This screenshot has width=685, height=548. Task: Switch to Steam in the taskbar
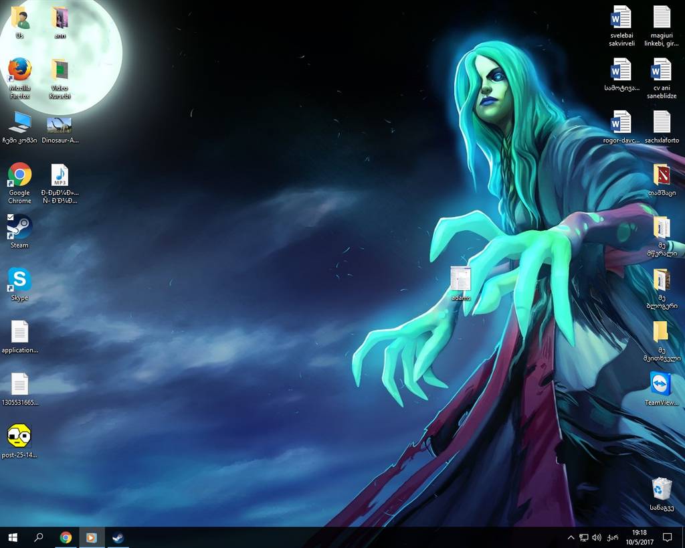(118, 537)
